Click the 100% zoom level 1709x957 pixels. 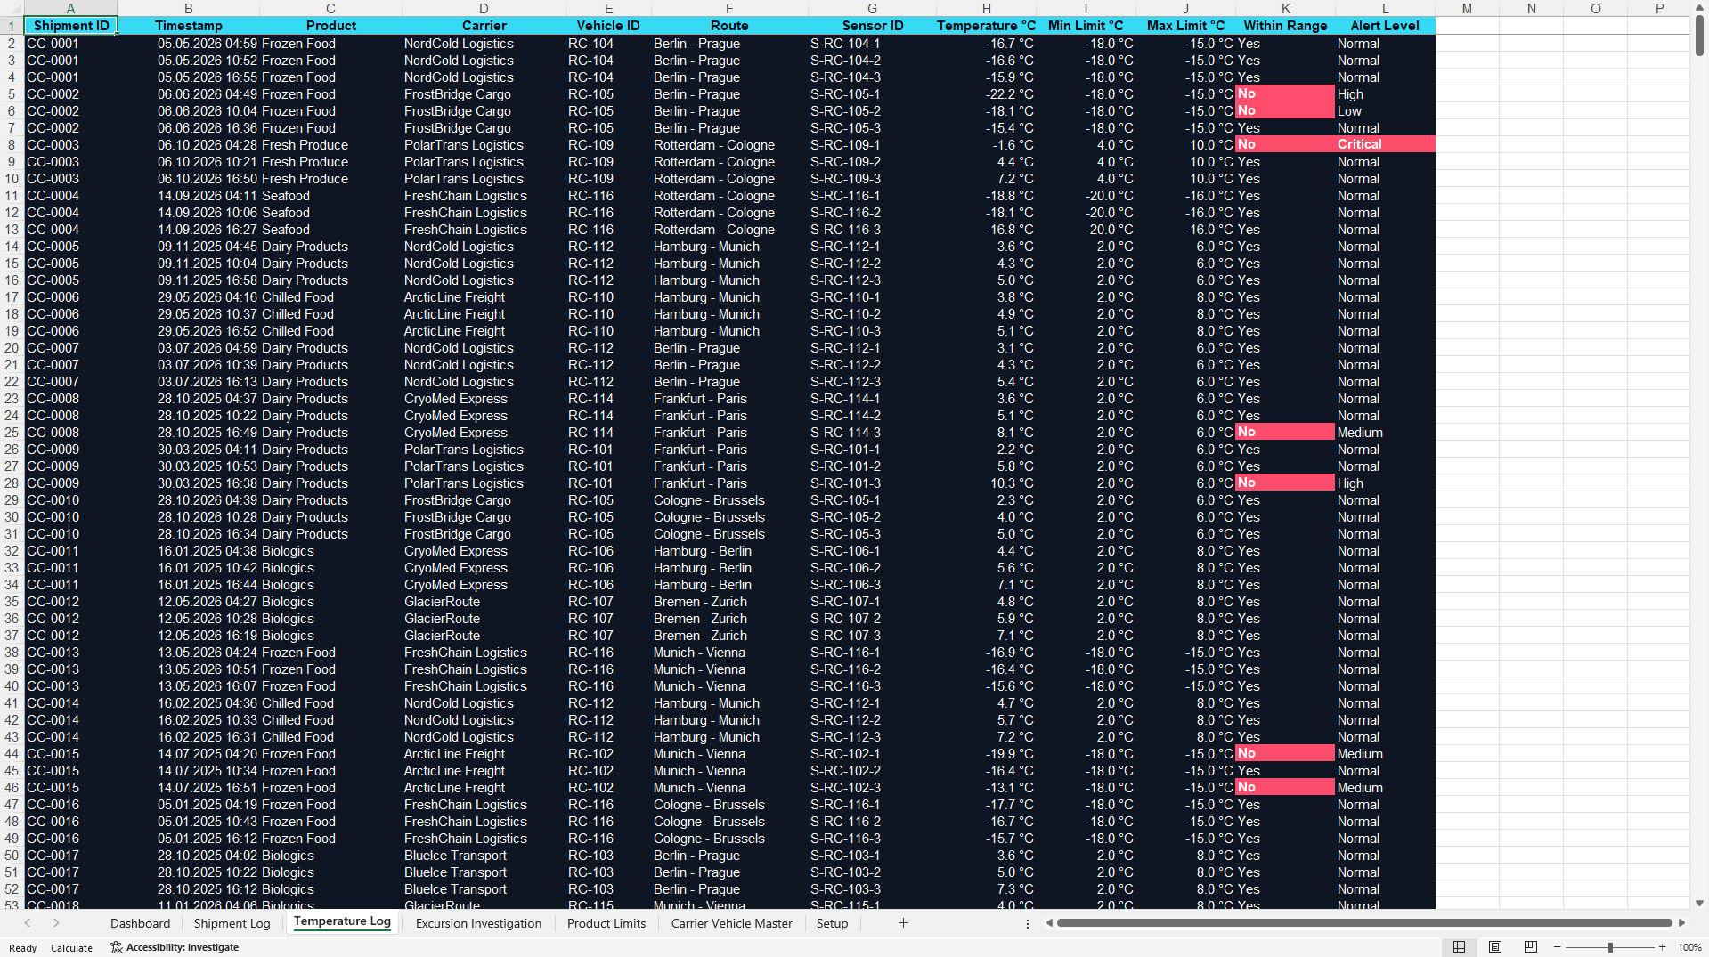[x=1689, y=947]
